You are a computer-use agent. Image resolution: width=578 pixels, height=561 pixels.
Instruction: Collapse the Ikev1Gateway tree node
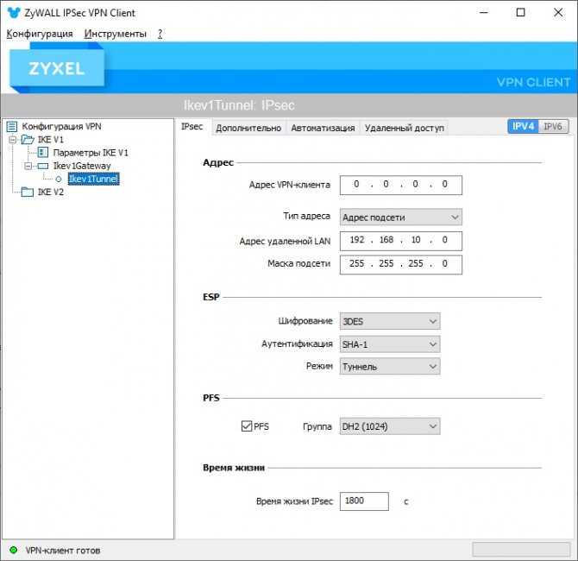click(28, 166)
